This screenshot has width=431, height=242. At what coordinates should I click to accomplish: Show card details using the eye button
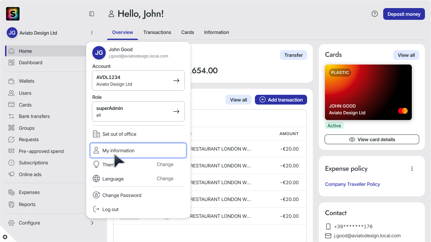pos(372,139)
